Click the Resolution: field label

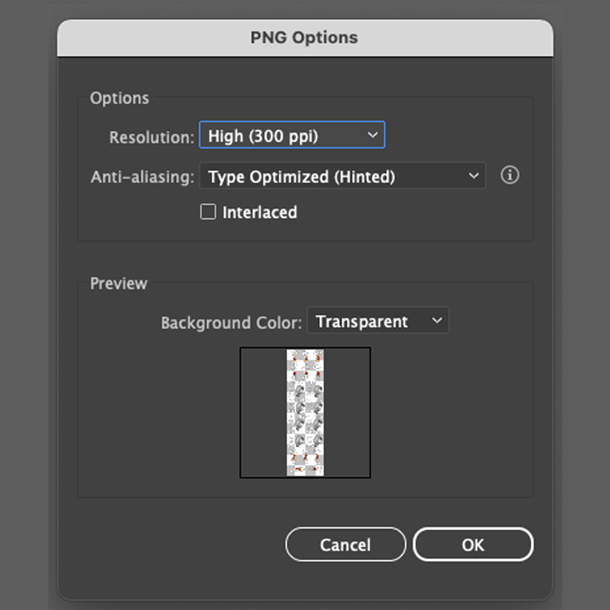tap(151, 137)
